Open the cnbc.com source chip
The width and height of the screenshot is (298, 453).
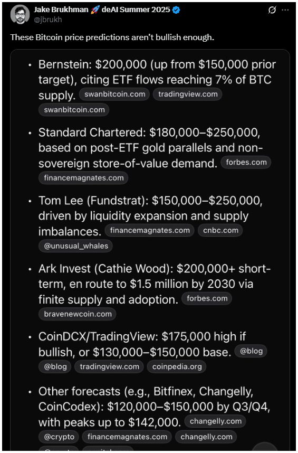(220, 231)
